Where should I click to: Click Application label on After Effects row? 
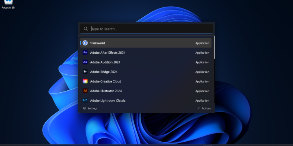pyautogui.click(x=202, y=53)
